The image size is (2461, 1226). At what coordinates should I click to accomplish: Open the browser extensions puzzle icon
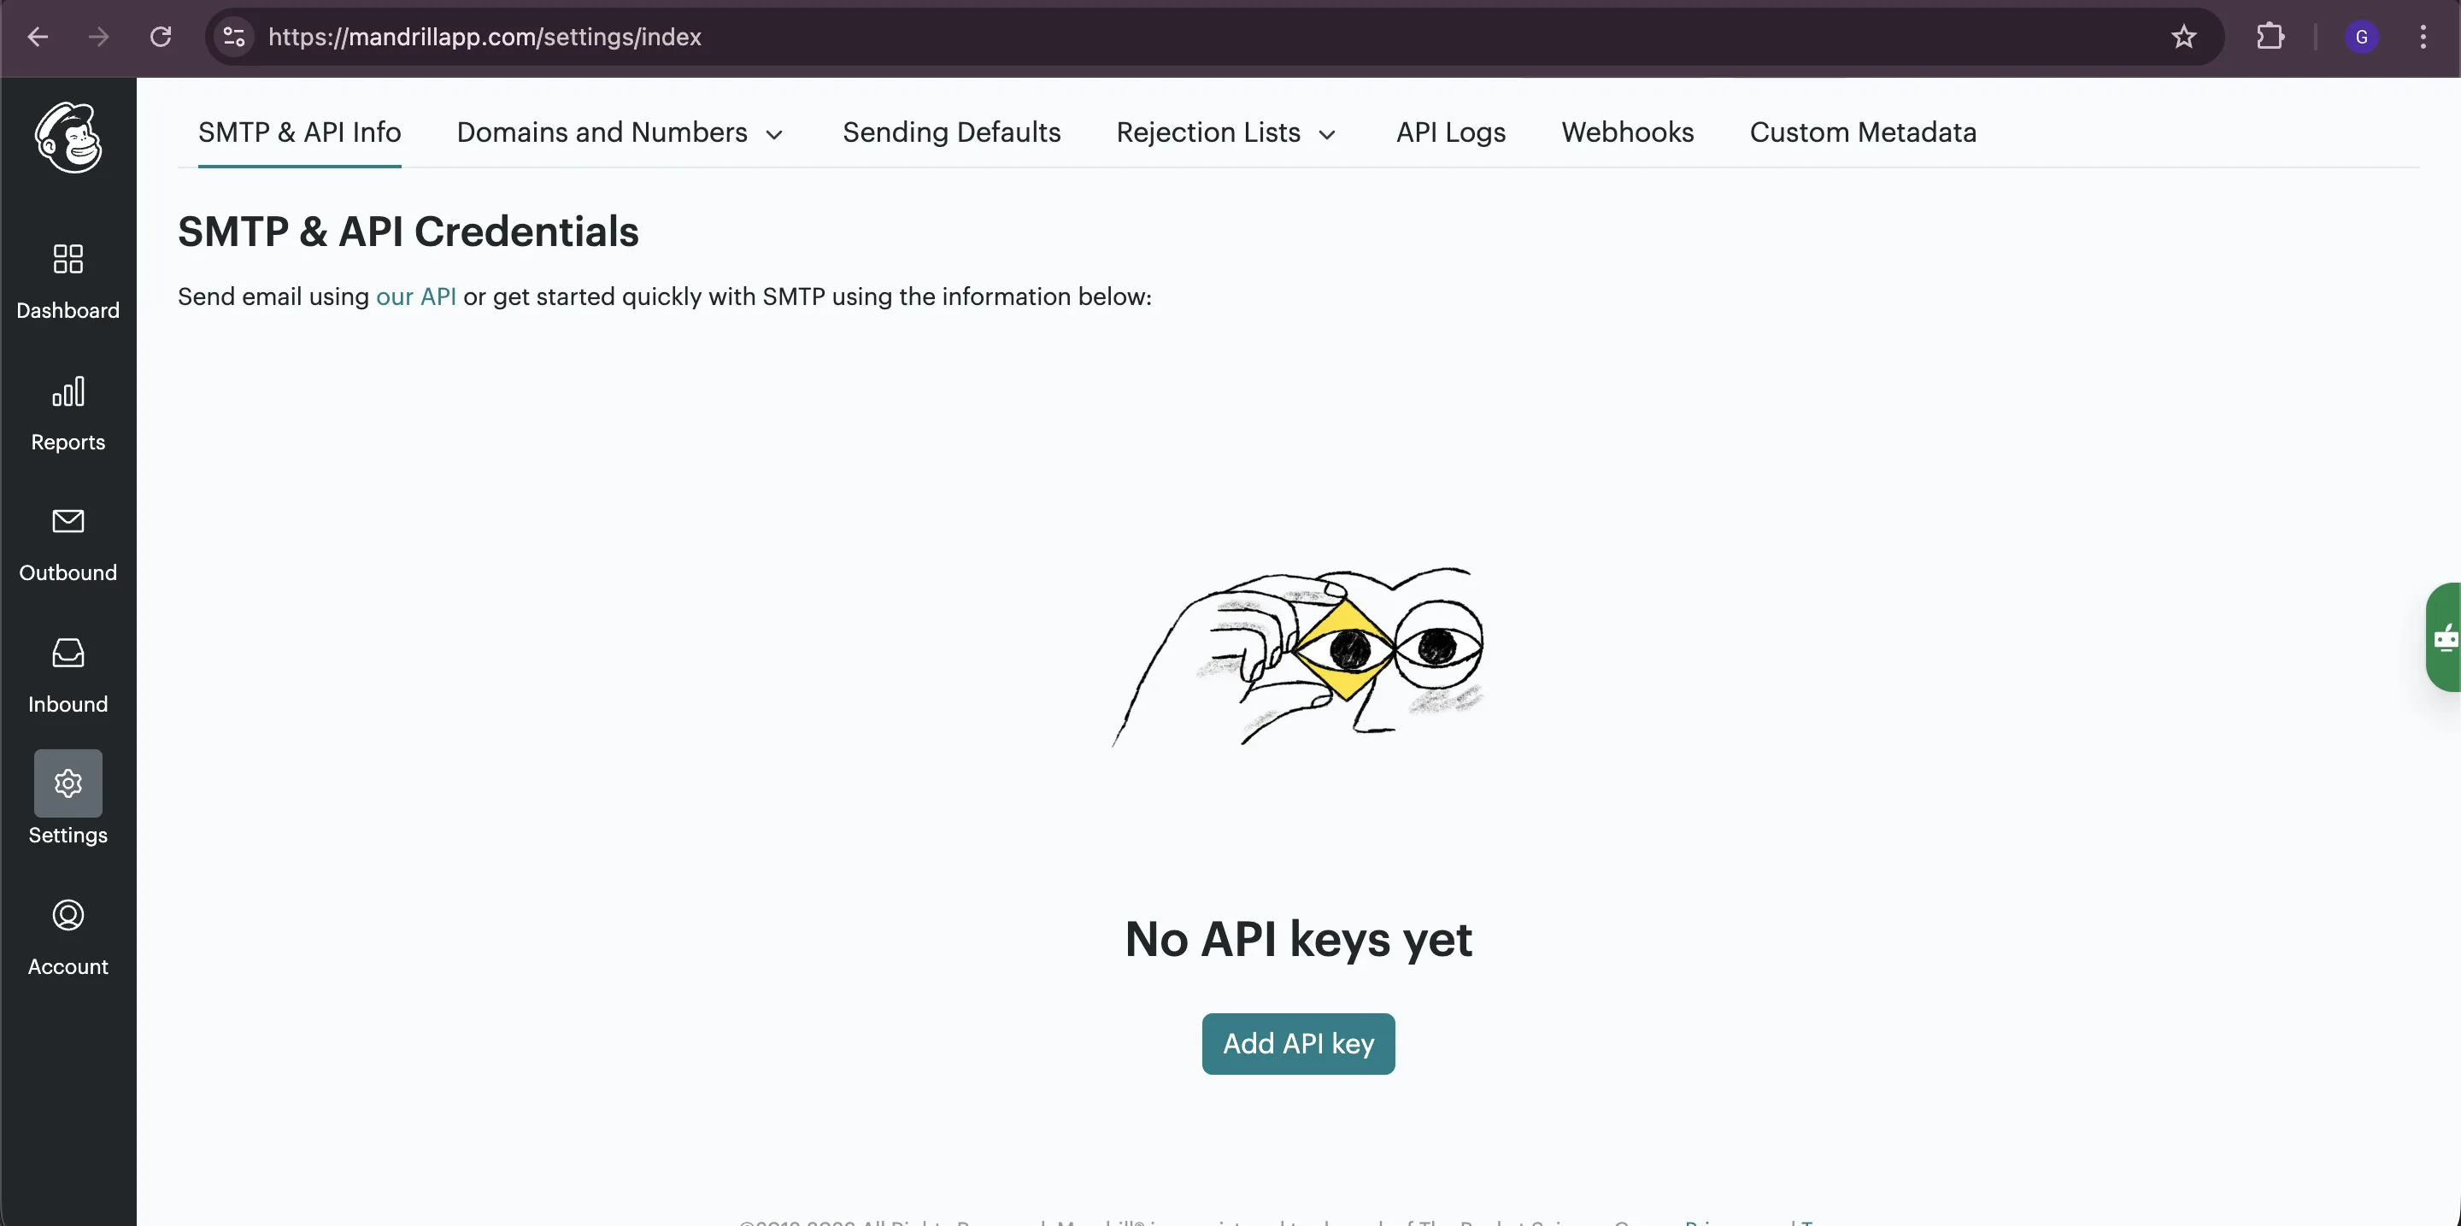point(2270,38)
